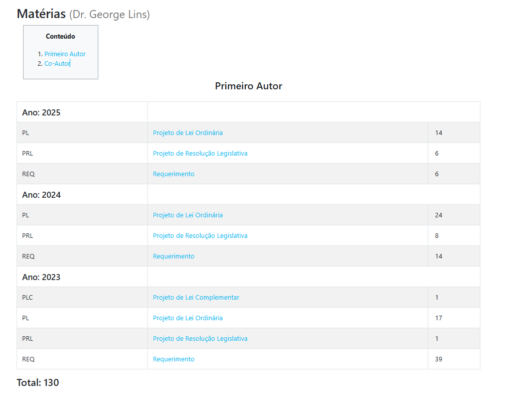Open 2025 Projeto de Resolução Legislativa link
This screenshot has width=507, height=394.
point(200,154)
